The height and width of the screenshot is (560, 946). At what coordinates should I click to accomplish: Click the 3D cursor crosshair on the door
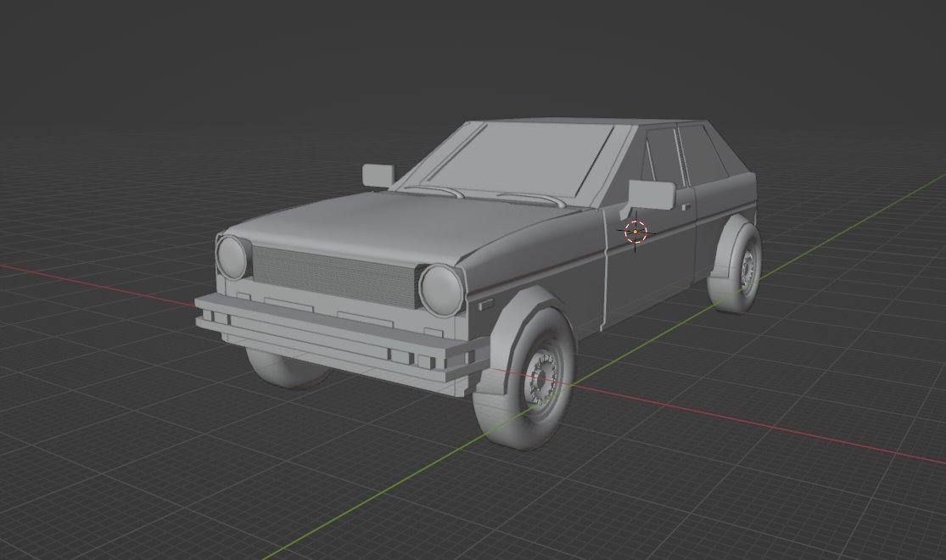click(635, 232)
